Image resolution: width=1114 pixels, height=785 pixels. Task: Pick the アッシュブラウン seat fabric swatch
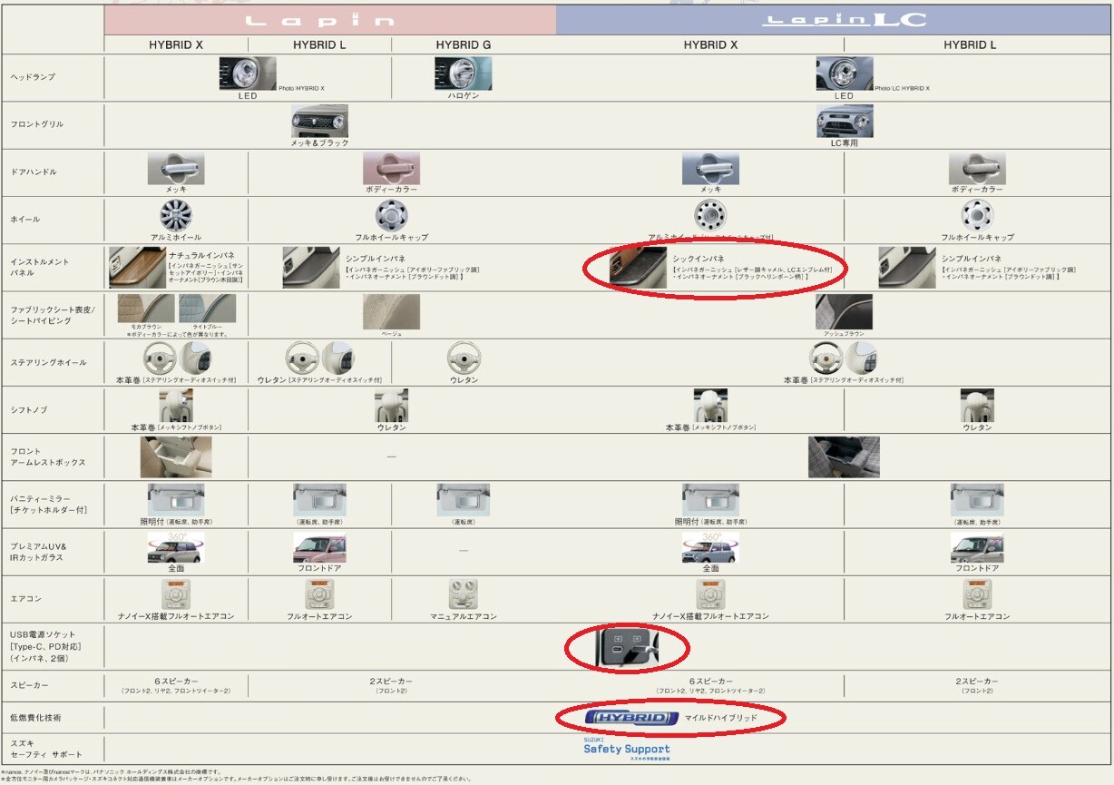click(844, 312)
